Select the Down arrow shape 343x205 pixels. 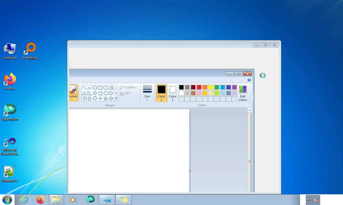point(95,98)
